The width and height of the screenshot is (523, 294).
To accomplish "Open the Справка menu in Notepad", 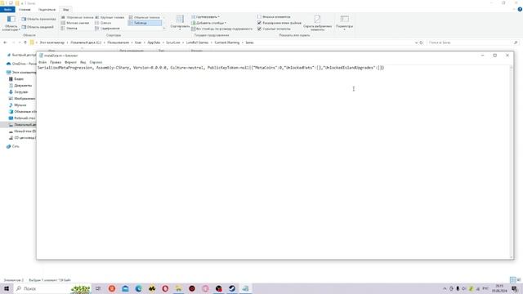I will (96, 62).
